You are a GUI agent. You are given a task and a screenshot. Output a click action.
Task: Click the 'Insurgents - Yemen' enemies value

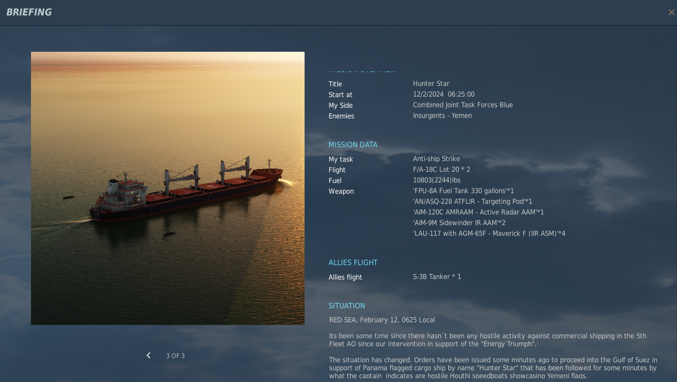coord(442,116)
